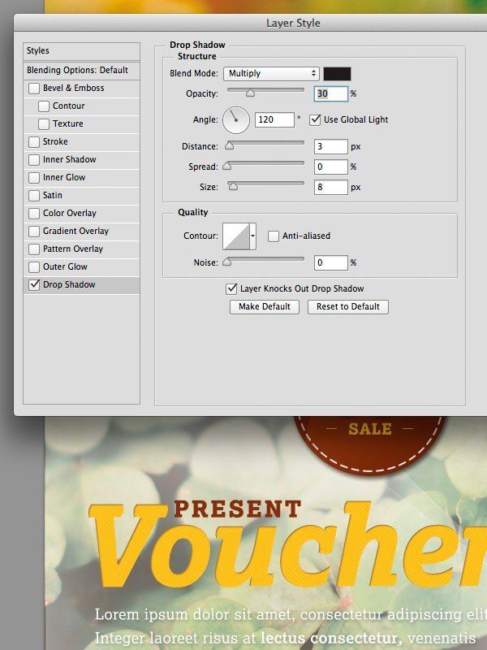Check the Satin effect box
Screen dimensions: 487x650
point(34,195)
